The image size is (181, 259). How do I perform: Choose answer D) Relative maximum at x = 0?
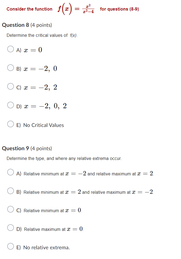click(11, 228)
